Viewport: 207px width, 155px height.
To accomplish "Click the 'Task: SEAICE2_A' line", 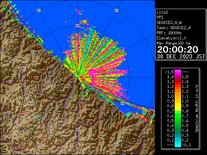I will tap(174, 28).
